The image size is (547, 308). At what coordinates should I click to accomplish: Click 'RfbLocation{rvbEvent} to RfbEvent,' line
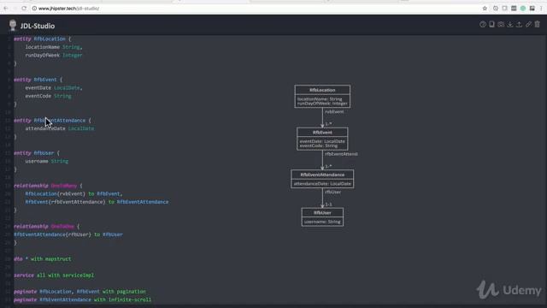(74, 193)
